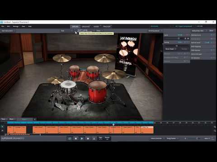Select the right red rack tom
This screenshot has height=162, width=217.
pyautogui.click(x=93, y=72)
